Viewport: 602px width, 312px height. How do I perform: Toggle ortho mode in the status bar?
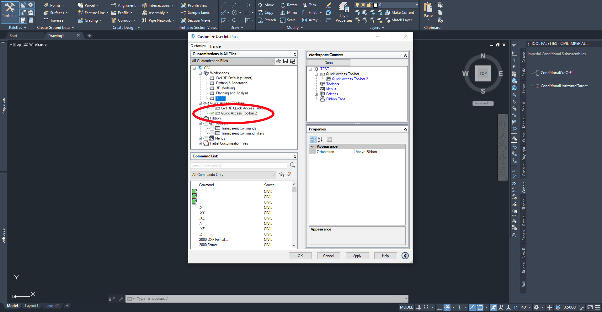pyautogui.click(x=439, y=307)
